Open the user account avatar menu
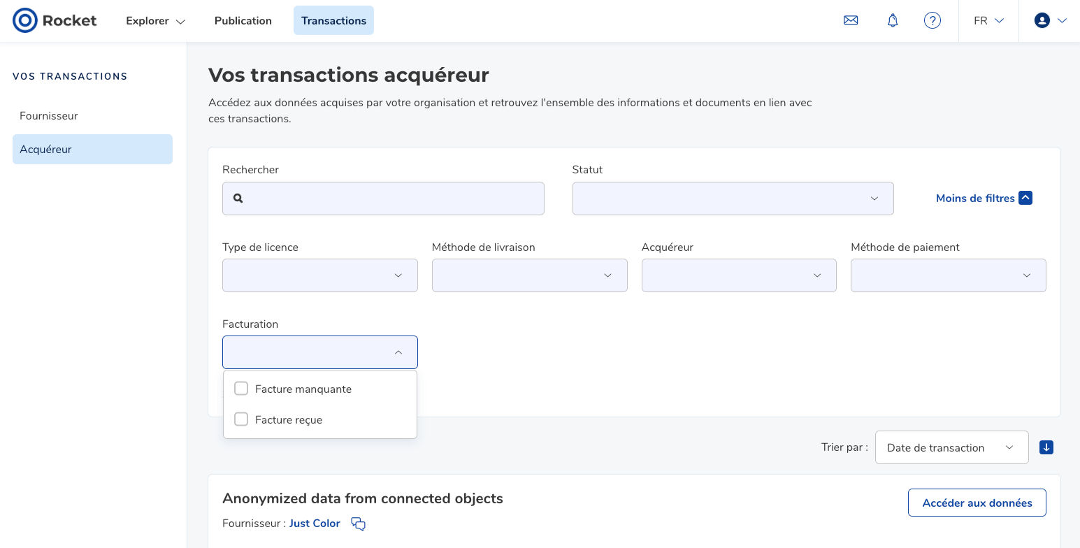 (x=1051, y=20)
